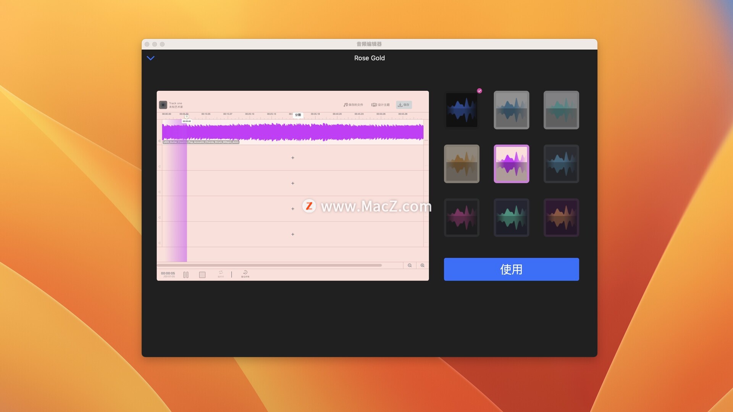Choose the gray theme with teal waveform

tap(561, 110)
